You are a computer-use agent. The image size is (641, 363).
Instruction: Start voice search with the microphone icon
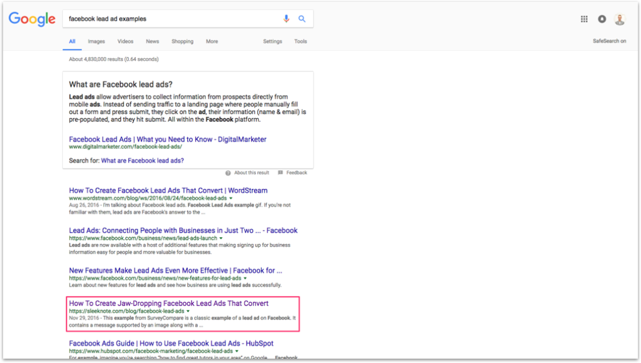(x=286, y=18)
